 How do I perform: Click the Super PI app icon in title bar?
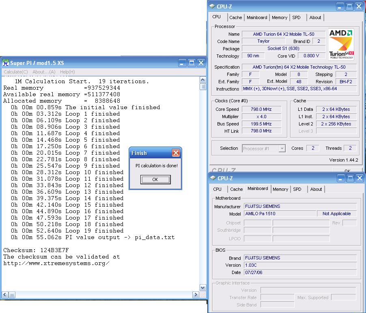pos(5,63)
